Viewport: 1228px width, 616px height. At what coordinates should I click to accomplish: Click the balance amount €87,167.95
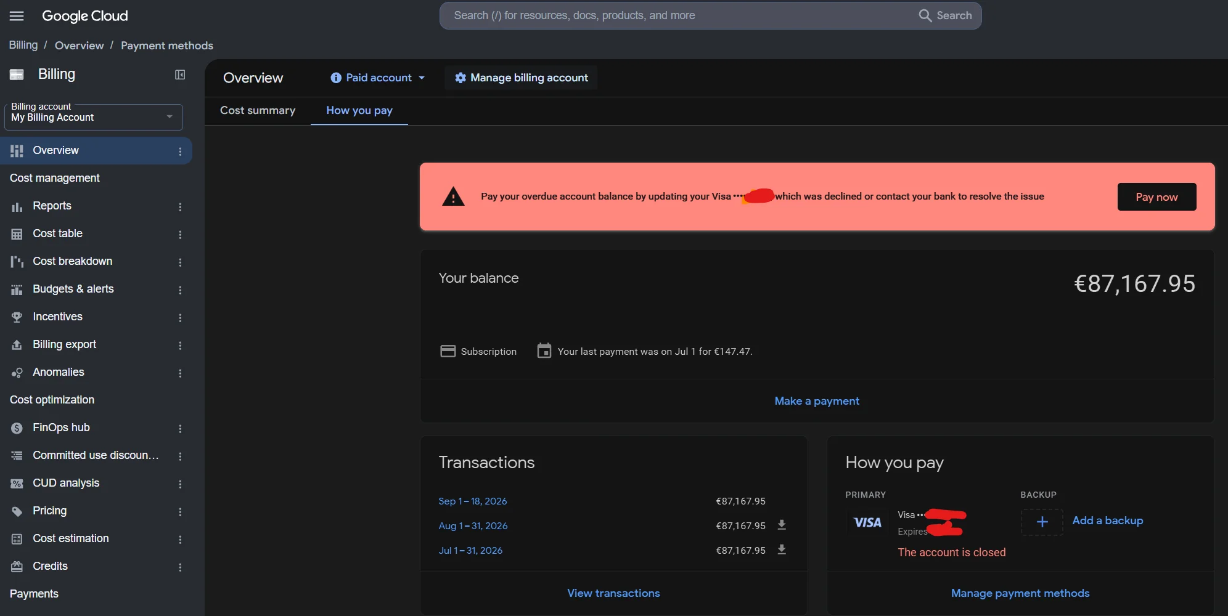(1134, 284)
